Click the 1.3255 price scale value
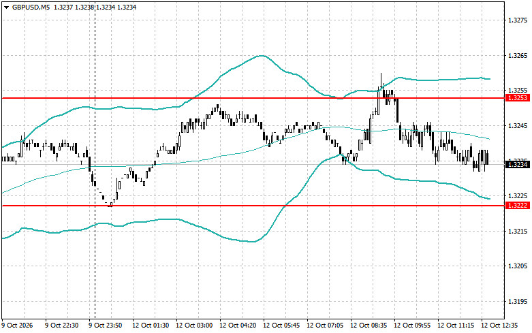 [518, 91]
